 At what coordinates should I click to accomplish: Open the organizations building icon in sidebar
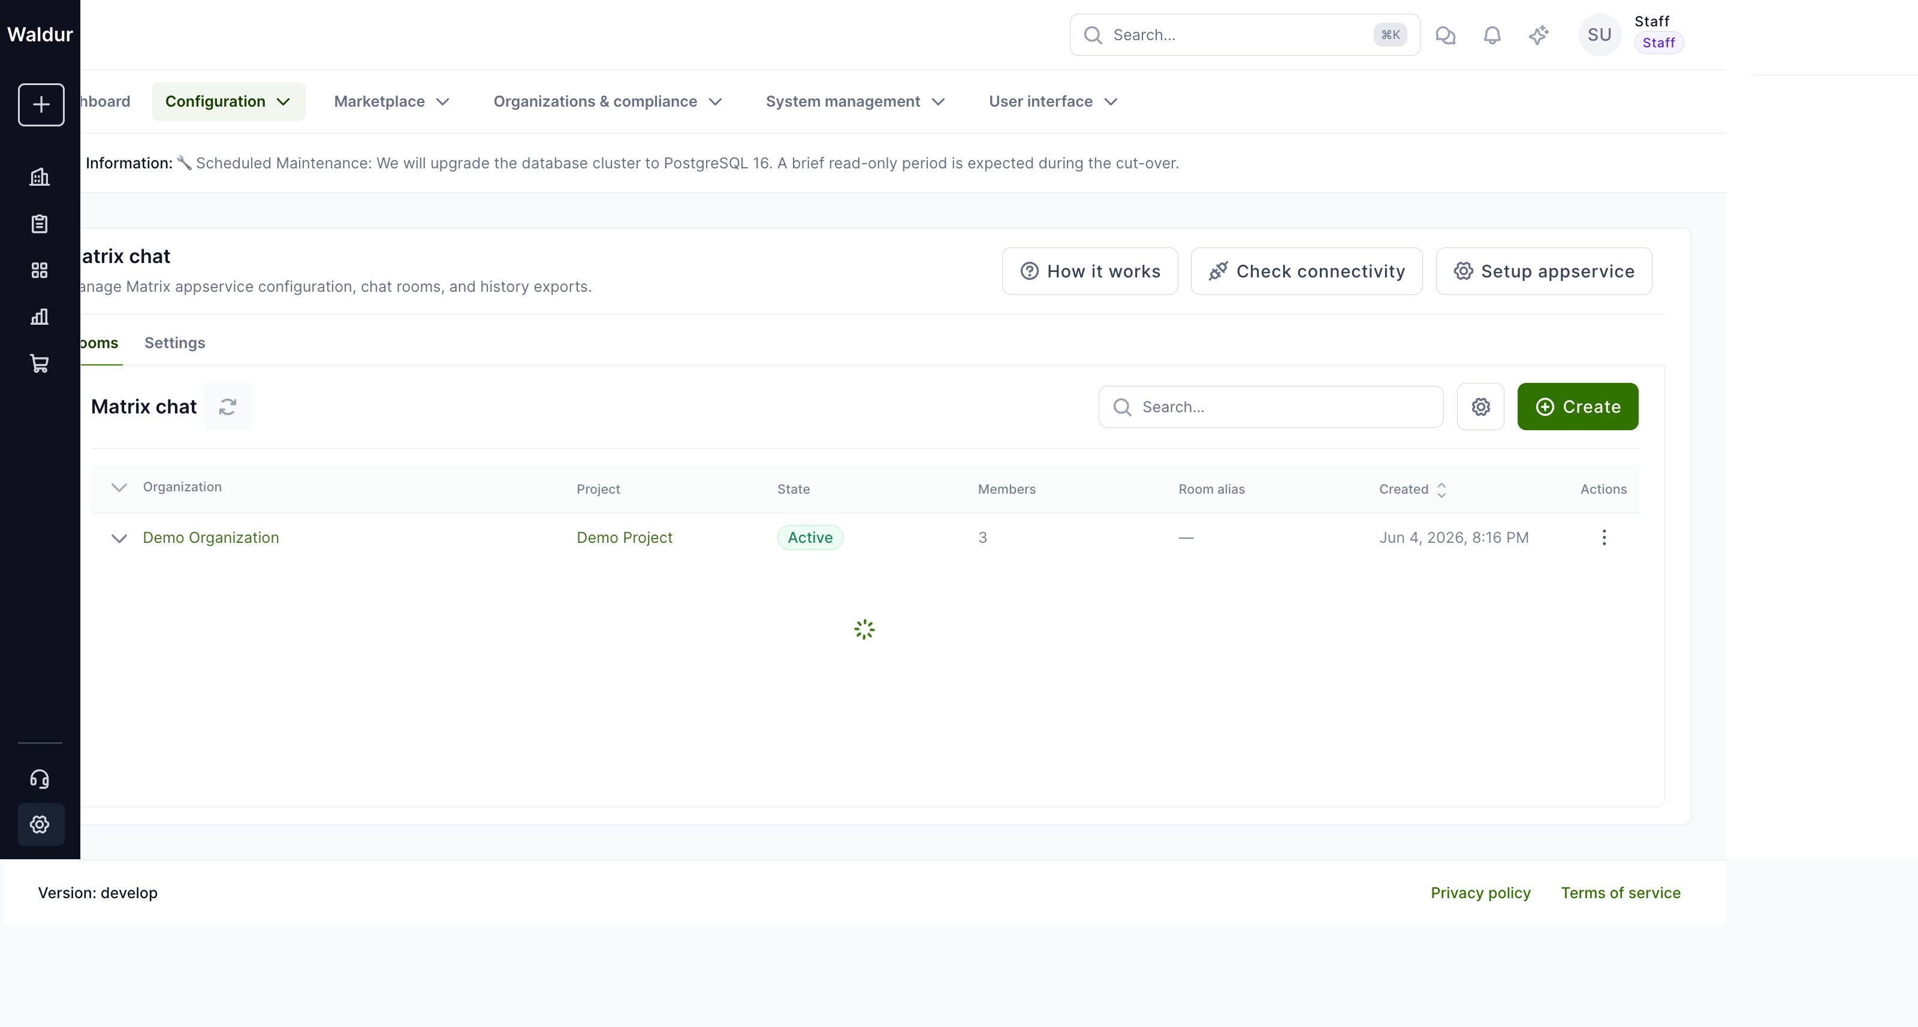coord(40,177)
